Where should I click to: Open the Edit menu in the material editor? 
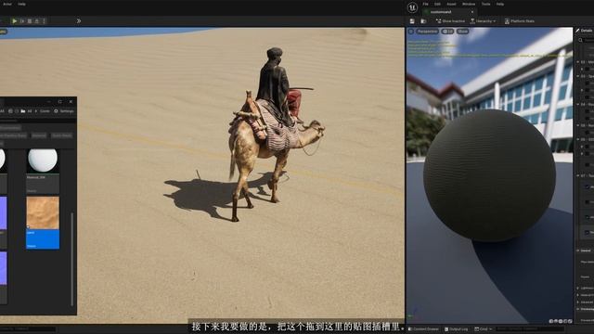coord(437,4)
